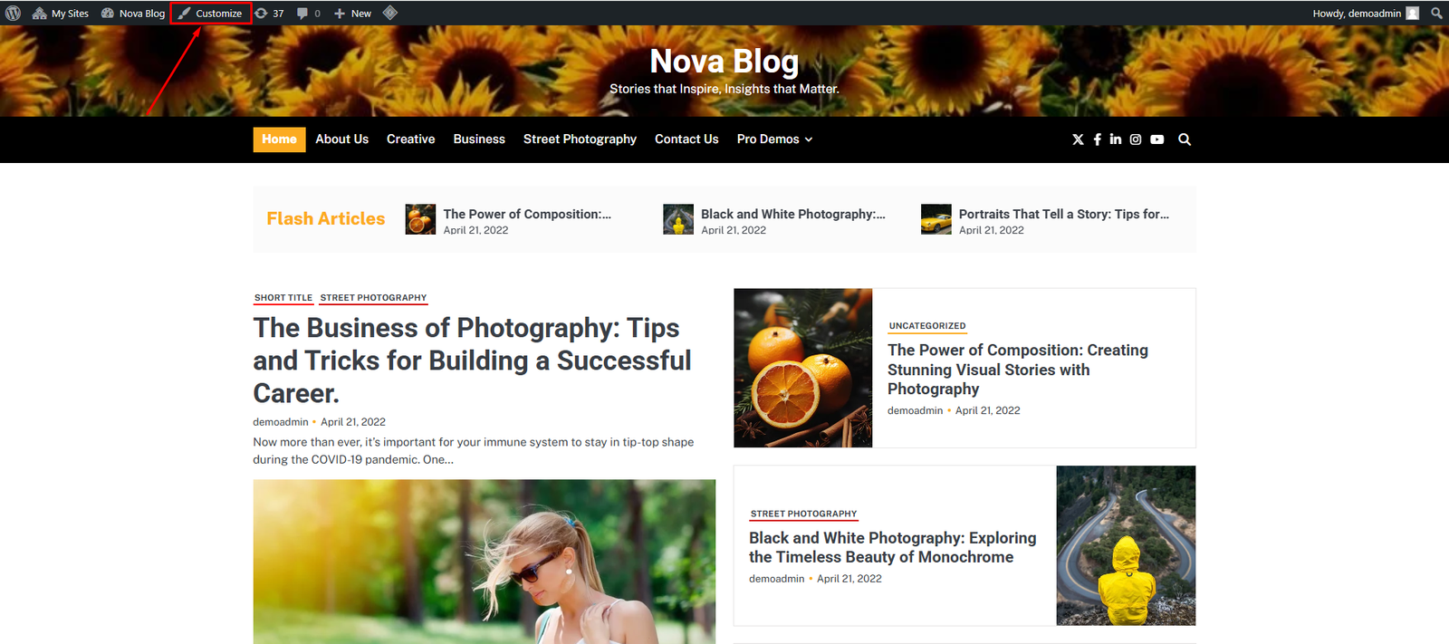View comments bubble in admin bar

point(309,13)
